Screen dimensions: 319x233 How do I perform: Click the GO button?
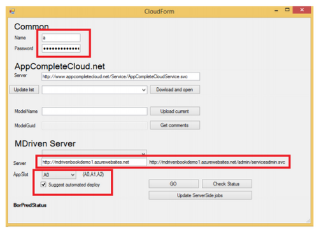(x=174, y=184)
